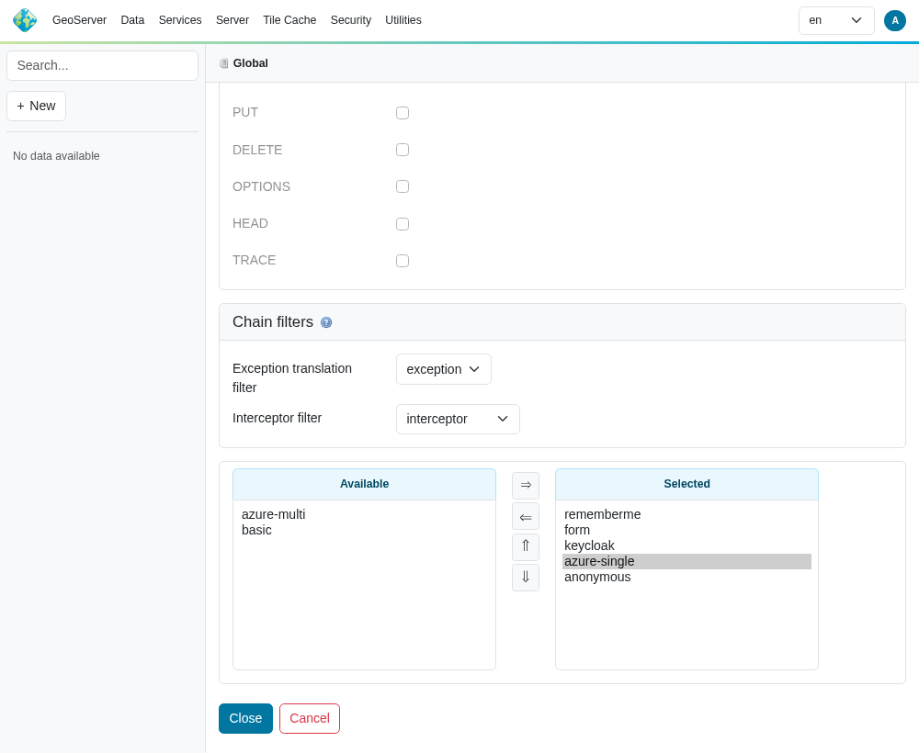Open the Security menu
This screenshot has height=753, width=919.
click(x=350, y=20)
